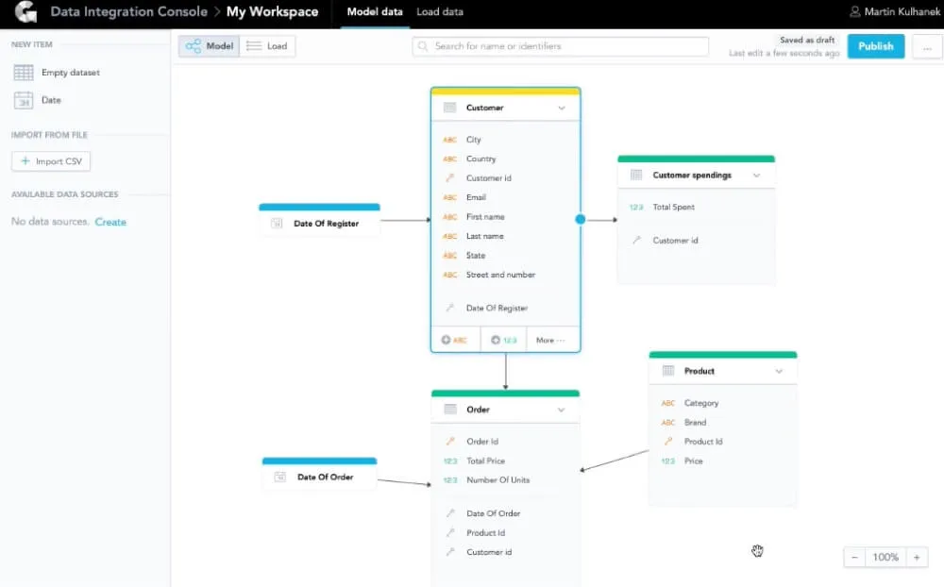This screenshot has height=587, width=944.
Task: Publish the data model
Action: coord(875,45)
